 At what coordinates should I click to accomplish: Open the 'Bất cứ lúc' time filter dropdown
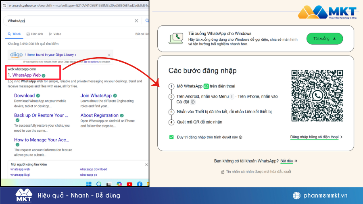tap(142, 34)
